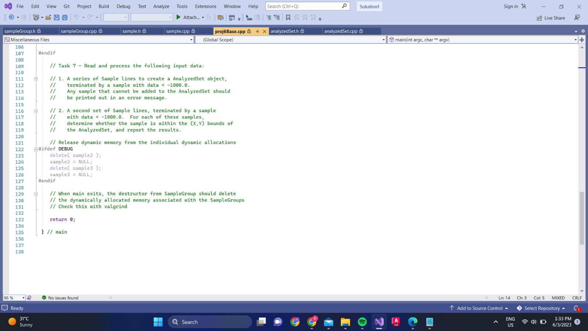
Task: Open a file with the folder icon
Action: coord(48,17)
